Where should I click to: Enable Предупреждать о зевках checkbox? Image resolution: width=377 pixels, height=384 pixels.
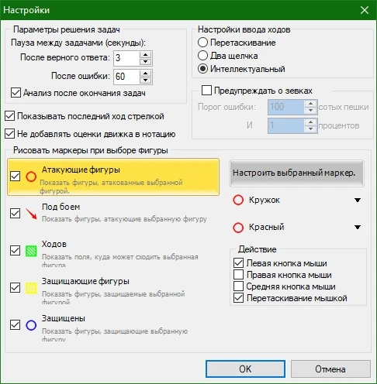coord(206,91)
